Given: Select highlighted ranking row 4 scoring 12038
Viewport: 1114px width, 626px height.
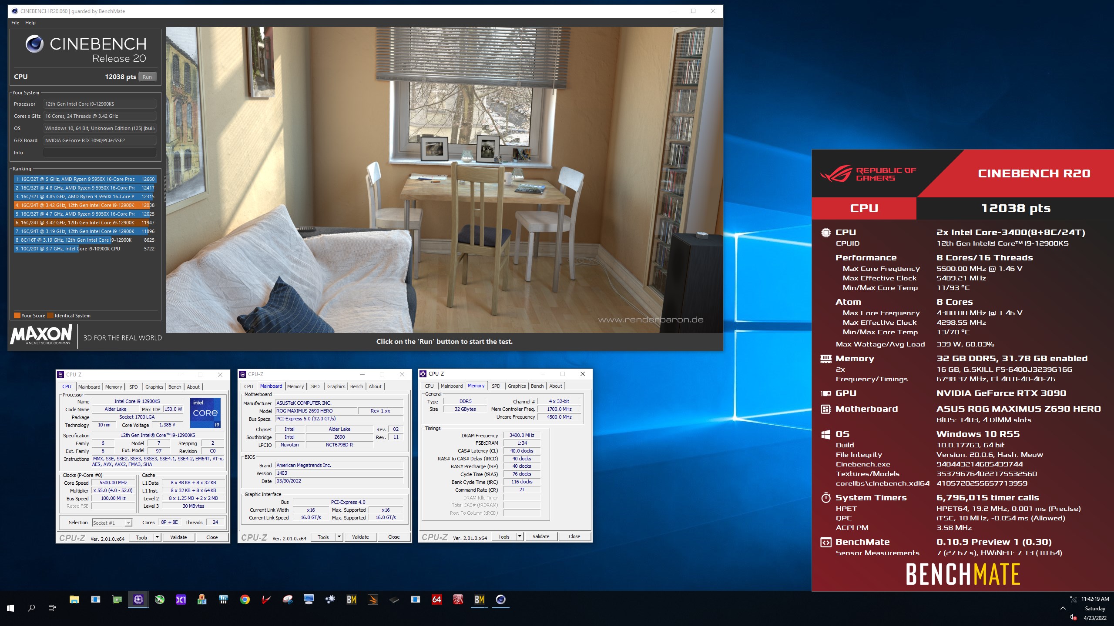Looking at the screenshot, I should pyautogui.click(x=84, y=205).
